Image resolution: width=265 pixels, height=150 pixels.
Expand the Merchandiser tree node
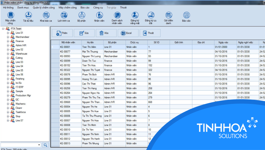coord(8,37)
